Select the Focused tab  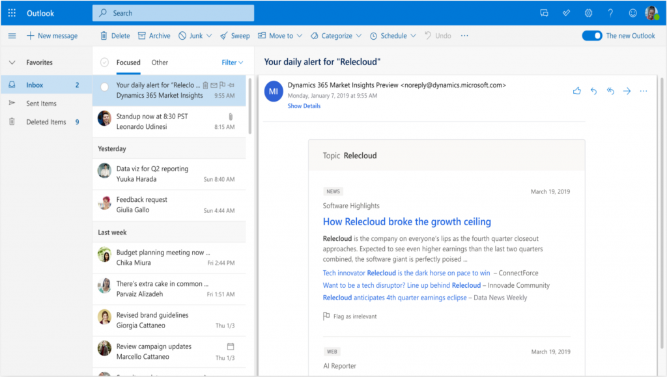(x=128, y=63)
